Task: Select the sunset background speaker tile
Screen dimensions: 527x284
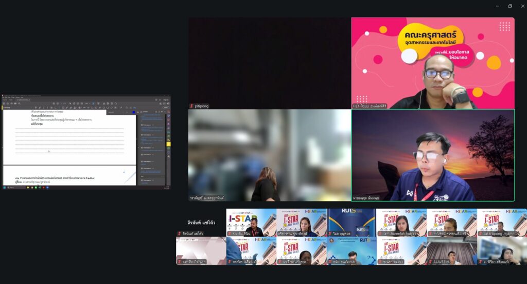Action: point(433,155)
